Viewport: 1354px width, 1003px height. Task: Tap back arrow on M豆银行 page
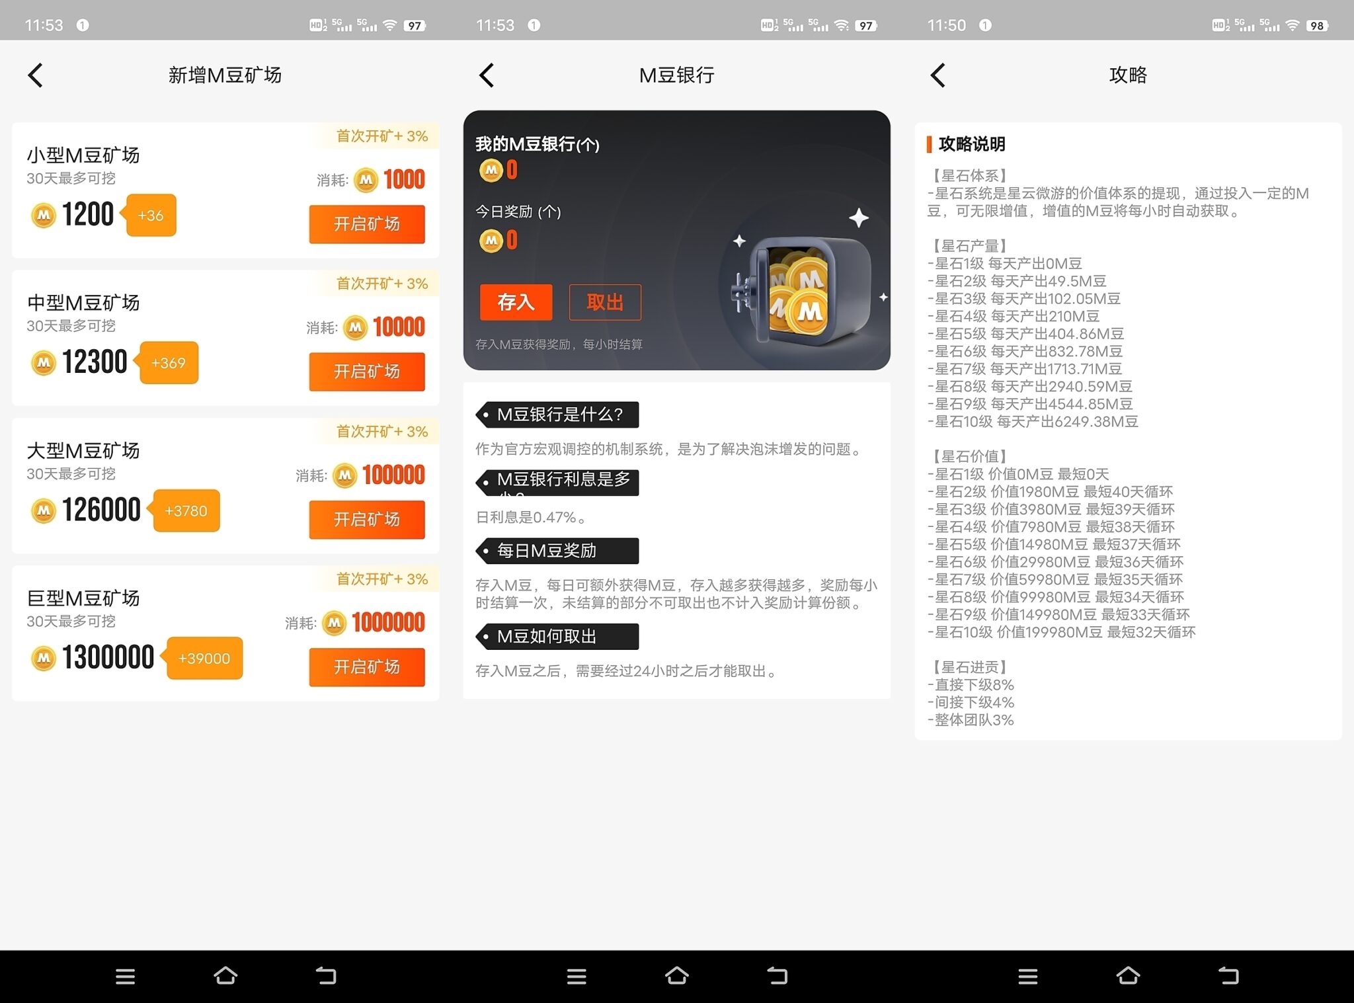click(487, 75)
